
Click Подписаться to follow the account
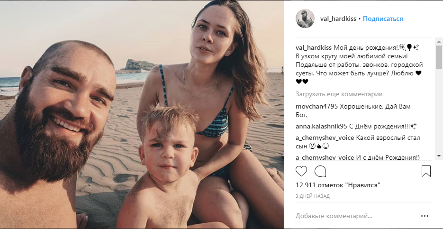click(383, 19)
